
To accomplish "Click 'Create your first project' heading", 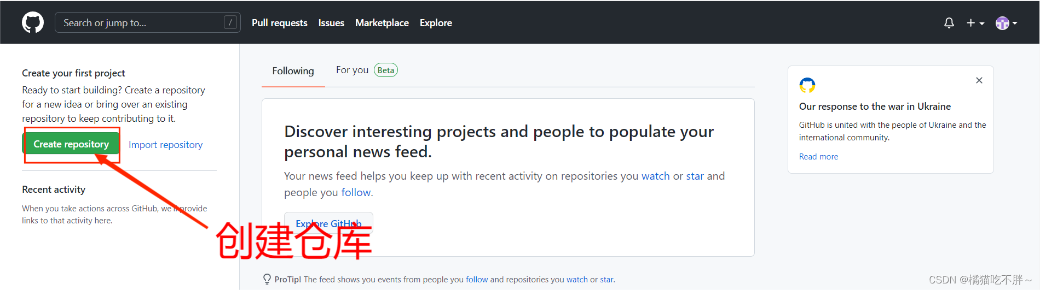I will coord(73,73).
